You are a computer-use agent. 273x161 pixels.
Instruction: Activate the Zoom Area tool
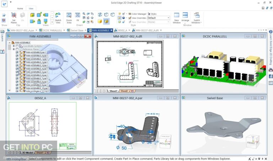[69, 18]
